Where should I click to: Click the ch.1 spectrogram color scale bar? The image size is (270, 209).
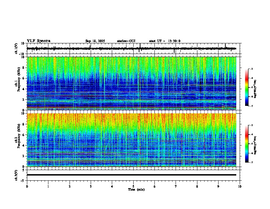tap(247, 87)
